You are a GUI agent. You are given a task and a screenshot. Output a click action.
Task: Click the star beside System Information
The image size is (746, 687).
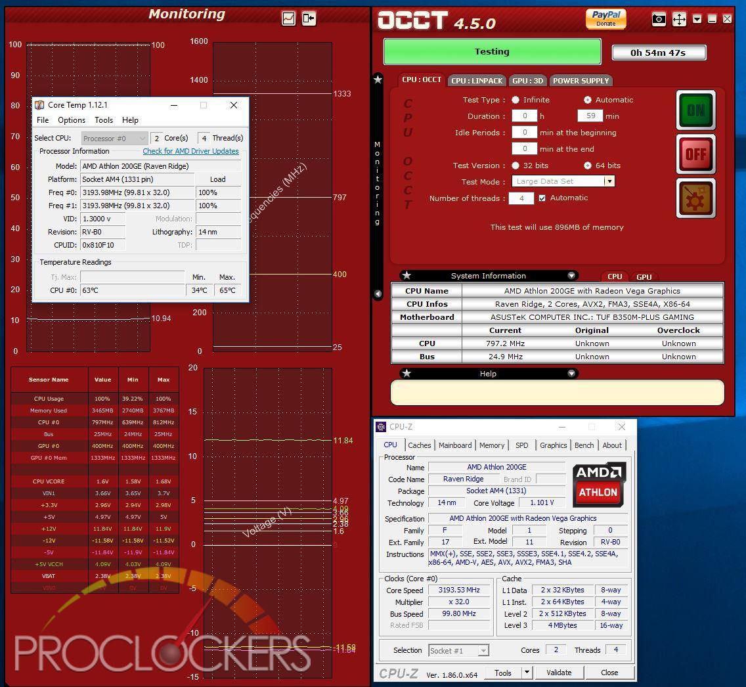(406, 275)
